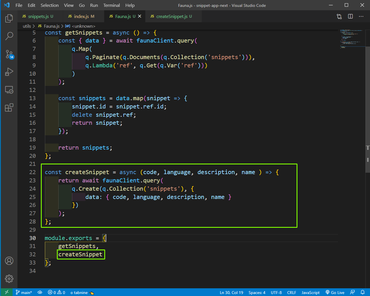Screen dimensions: 370x296
Task: Open the More Actions ellipsis menu
Action: [x=361, y=17]
